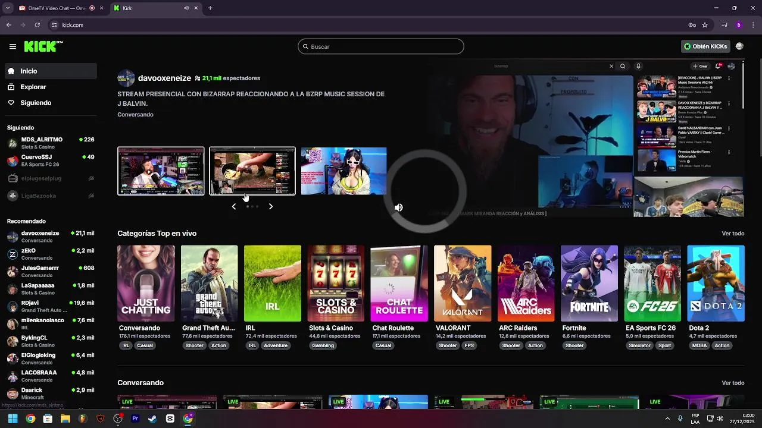Open offline channel elplugeselplug
Screen dimensions: 762x428
tap(51, 178)
